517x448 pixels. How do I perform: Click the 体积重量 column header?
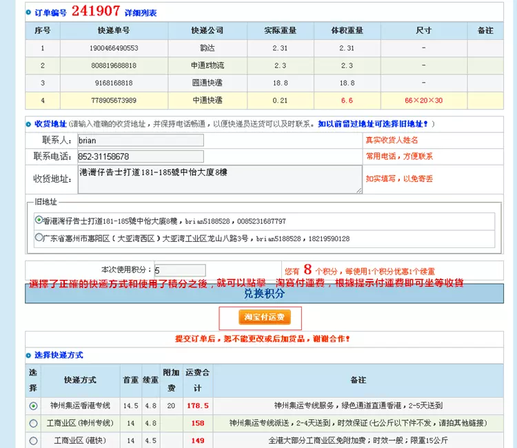pos(347,30)
